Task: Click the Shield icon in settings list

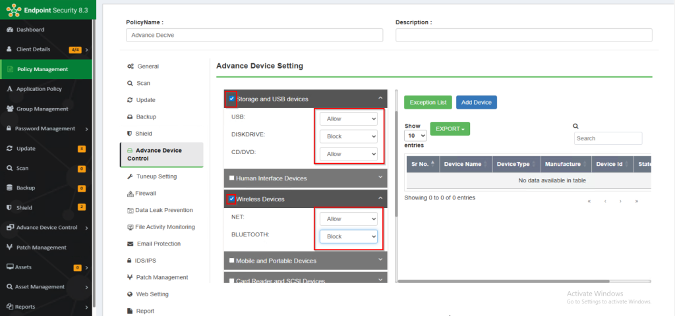Action: [x=131, y=134]
